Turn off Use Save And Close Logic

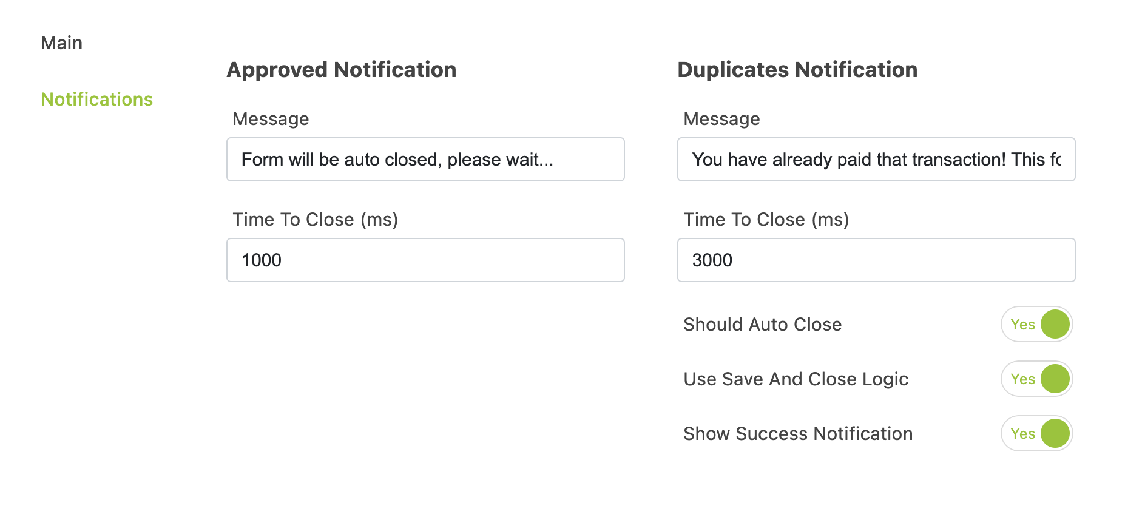point(1036,379)
